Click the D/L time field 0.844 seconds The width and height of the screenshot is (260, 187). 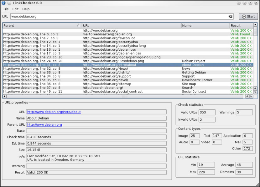(x=96, y=143)
